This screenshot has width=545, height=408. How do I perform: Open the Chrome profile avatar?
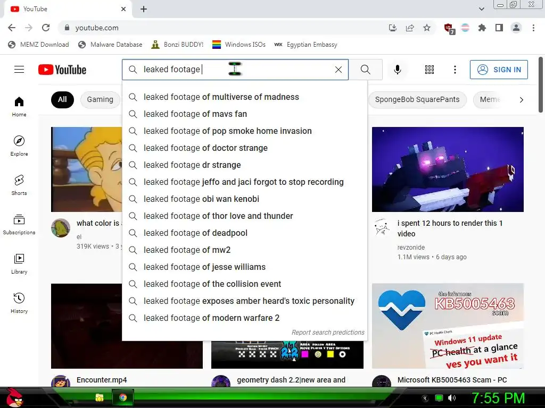tap(516, 28)
